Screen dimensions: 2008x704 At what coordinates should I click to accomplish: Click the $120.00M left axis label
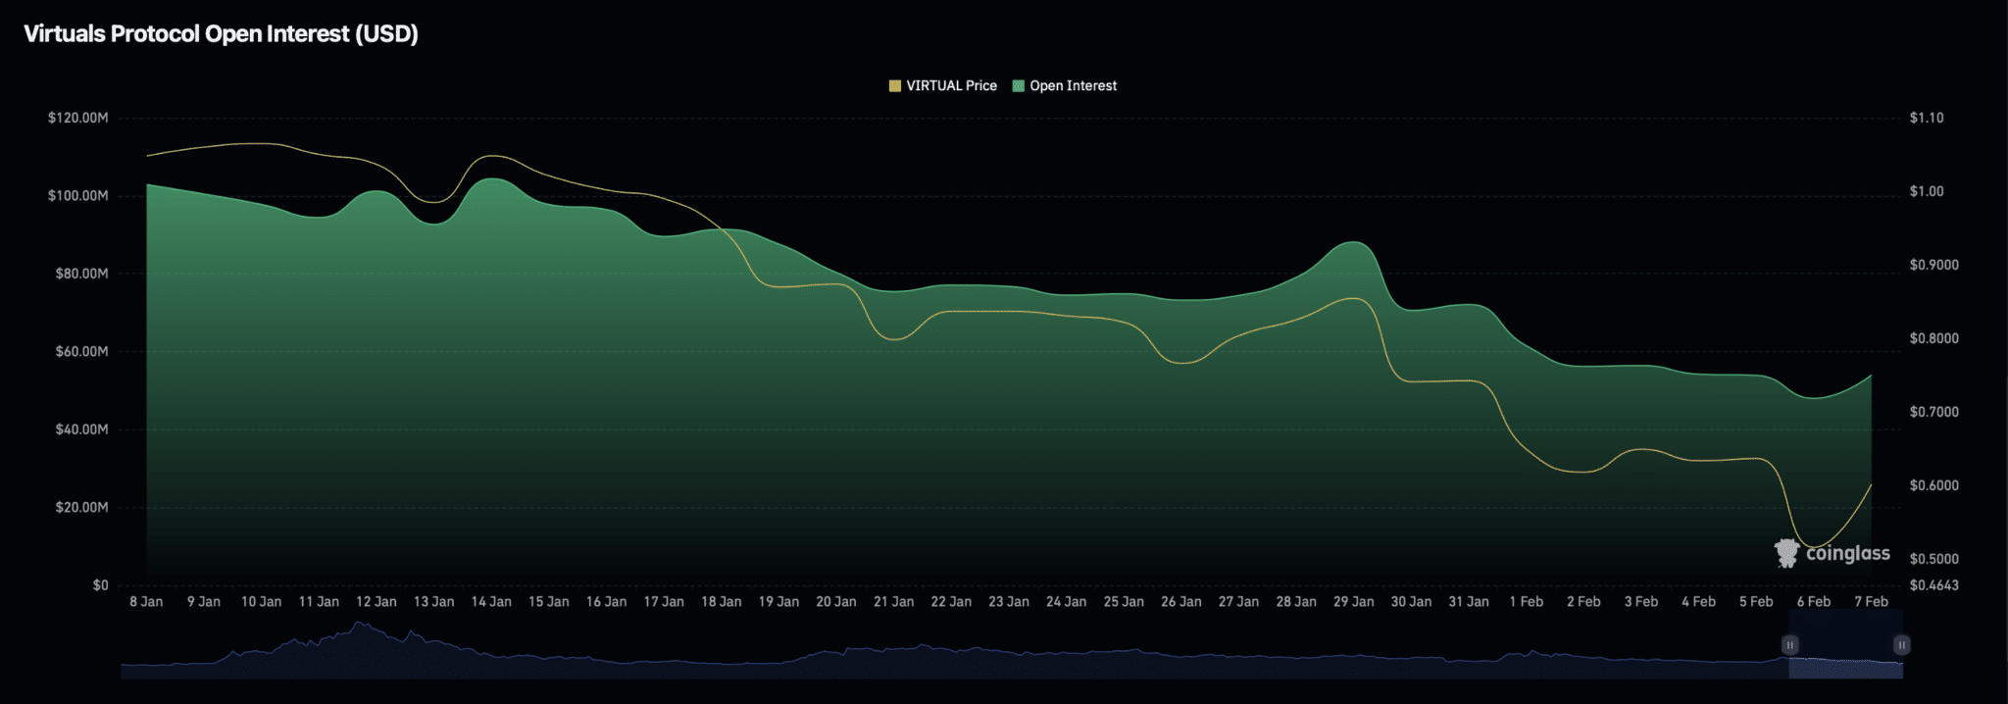77,118
